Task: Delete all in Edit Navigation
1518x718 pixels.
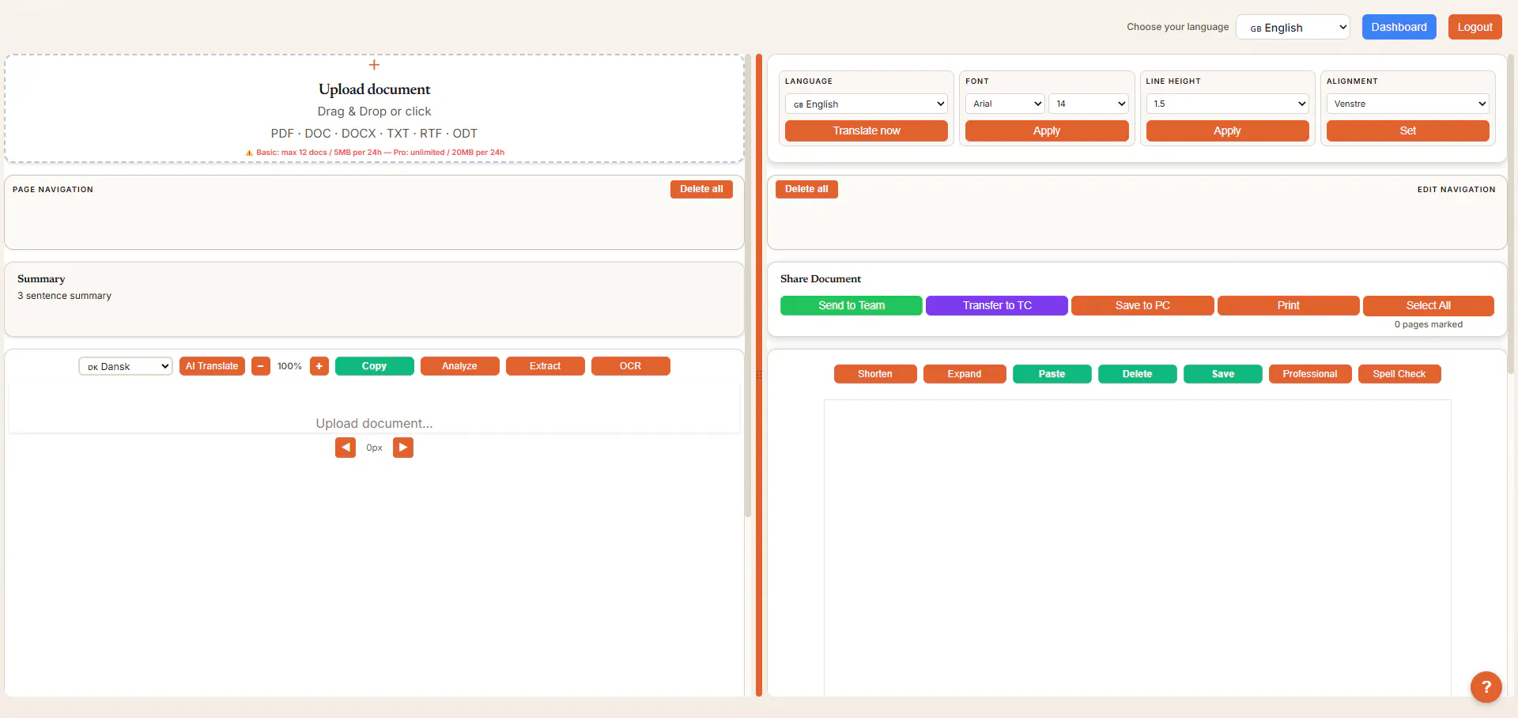Action: pos(806,189)
